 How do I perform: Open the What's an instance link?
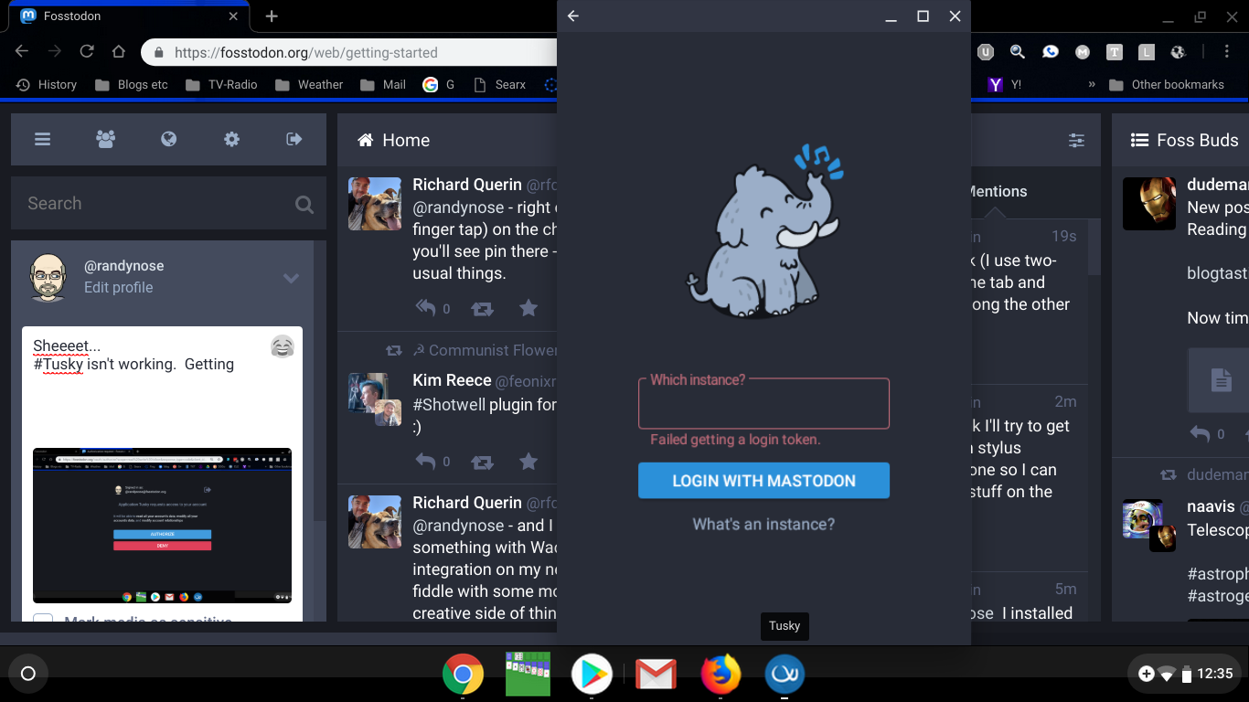[763, 524]
